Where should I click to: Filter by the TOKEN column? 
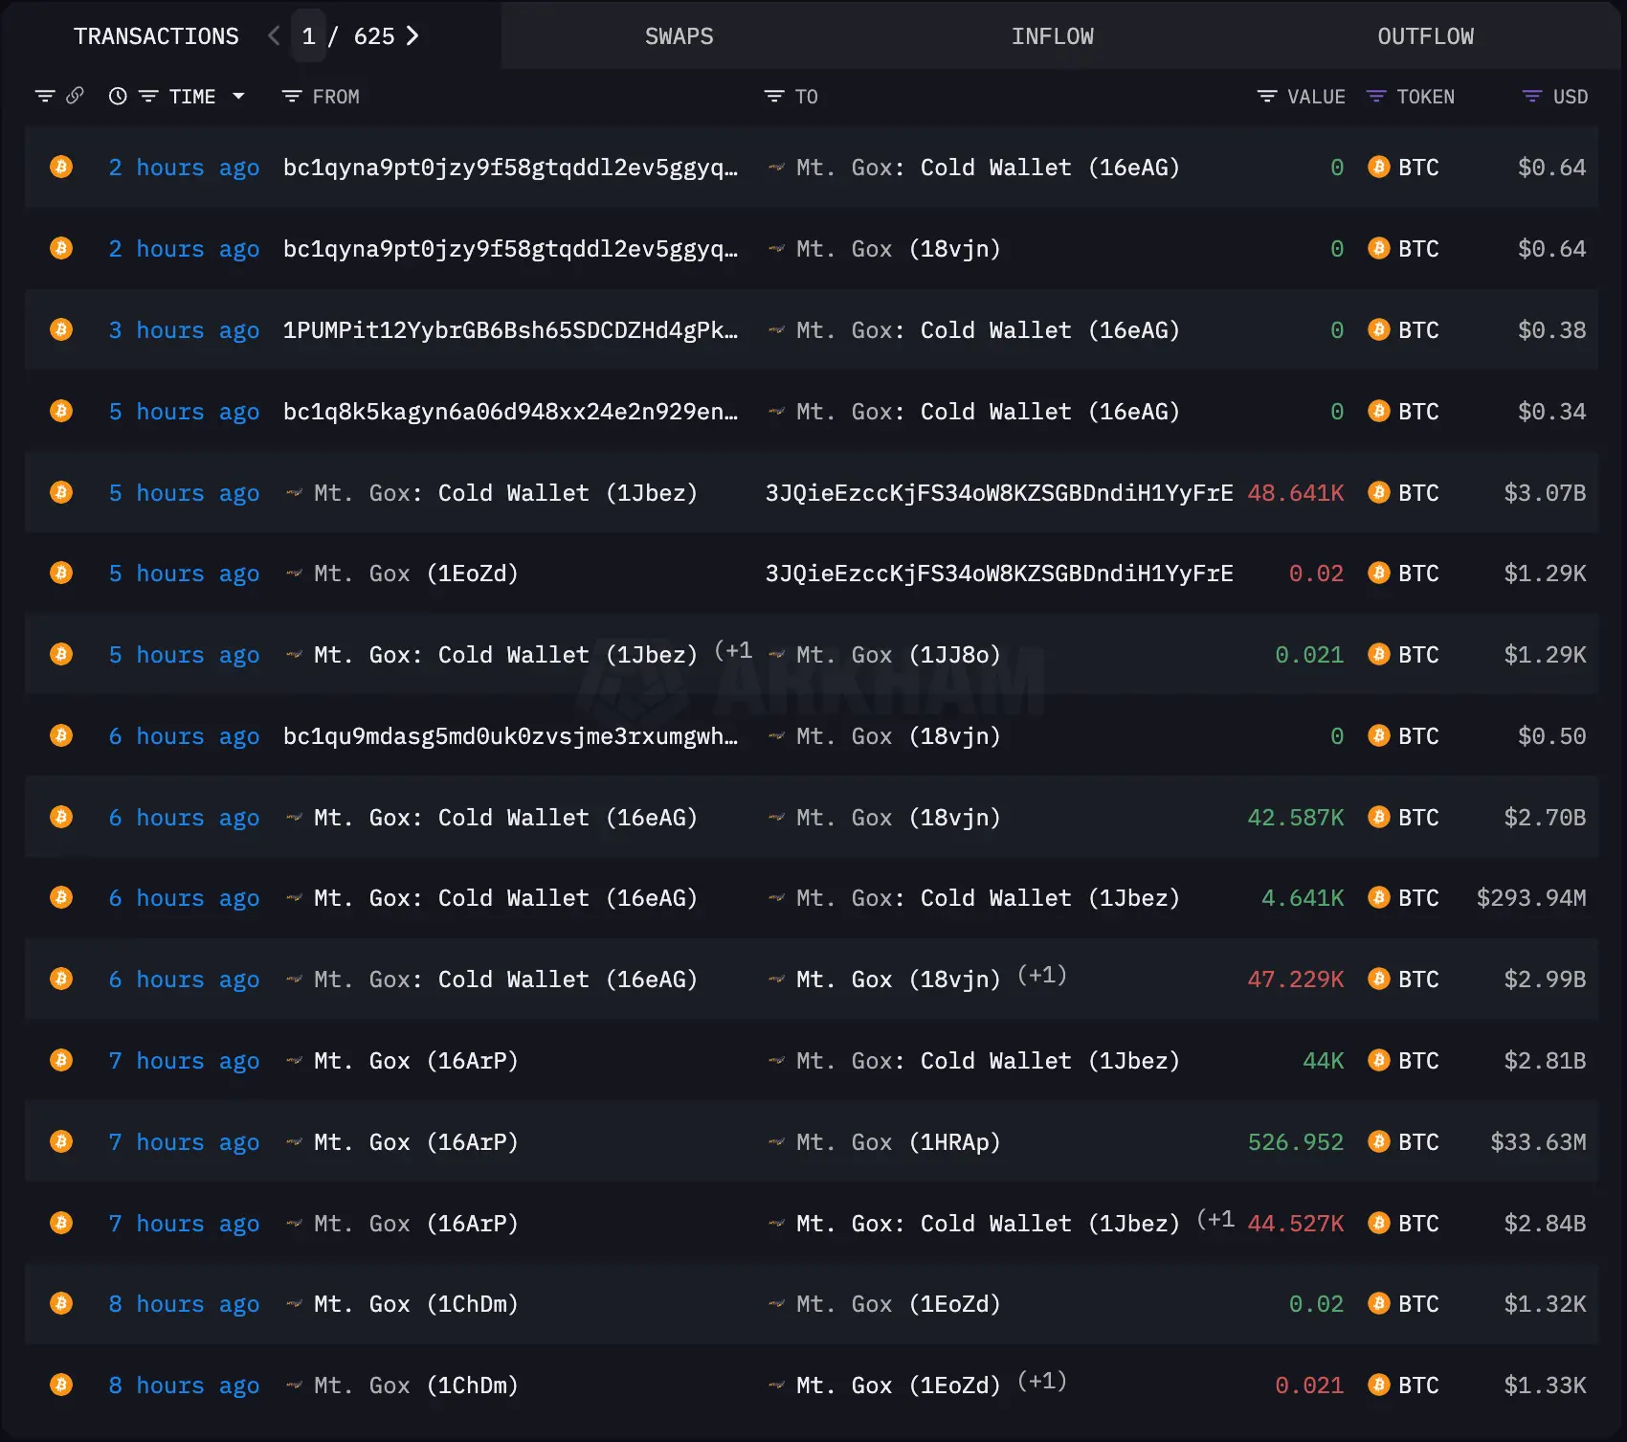pos(1376,96)
